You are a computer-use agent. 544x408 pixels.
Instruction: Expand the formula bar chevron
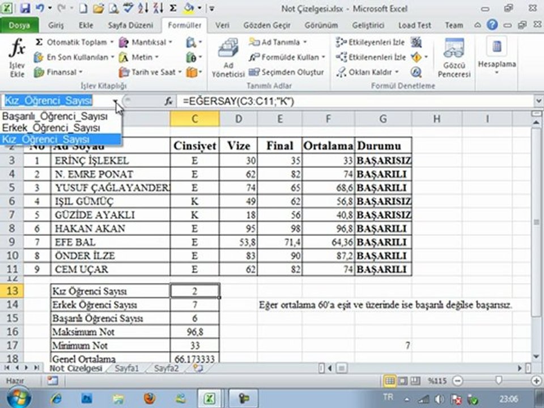(538, 101)
